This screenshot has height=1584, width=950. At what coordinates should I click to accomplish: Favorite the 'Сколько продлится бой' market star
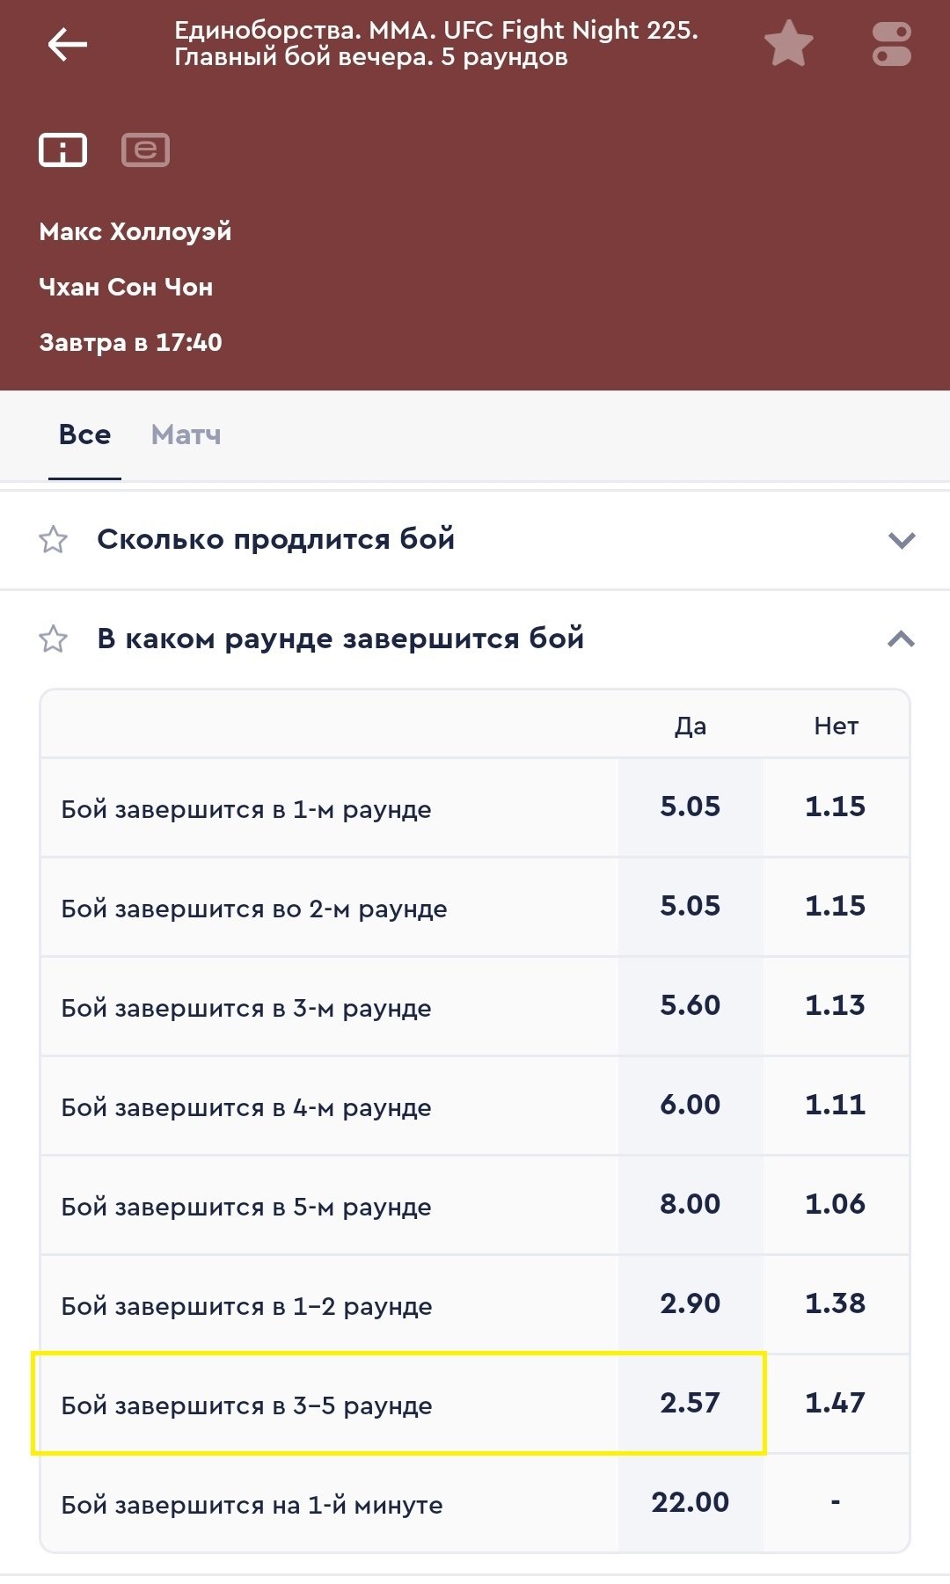54,539
